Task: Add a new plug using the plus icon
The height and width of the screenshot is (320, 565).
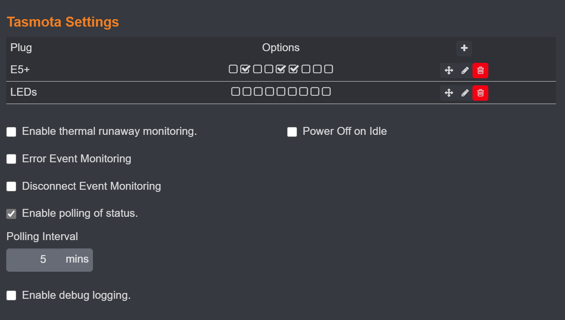Action: (x=464, y=48)
